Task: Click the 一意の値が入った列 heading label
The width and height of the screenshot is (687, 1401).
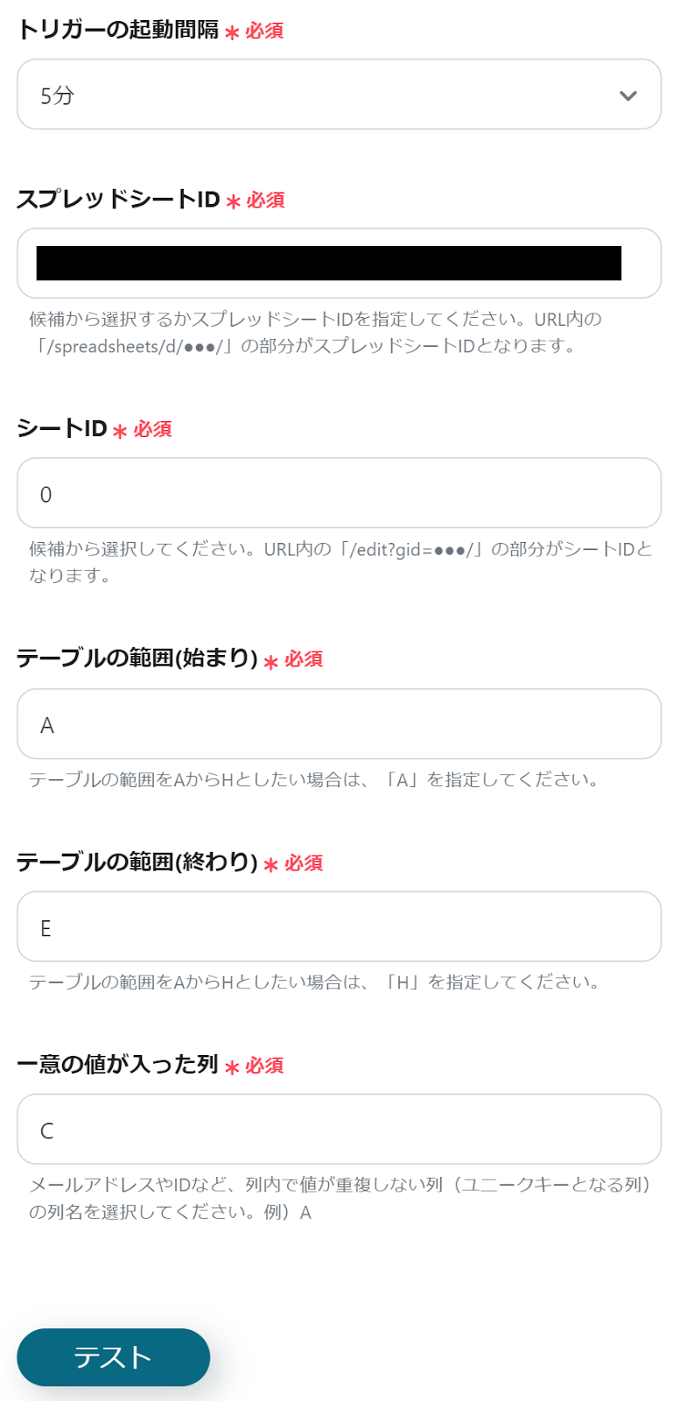Action: tap(117, 1064)
